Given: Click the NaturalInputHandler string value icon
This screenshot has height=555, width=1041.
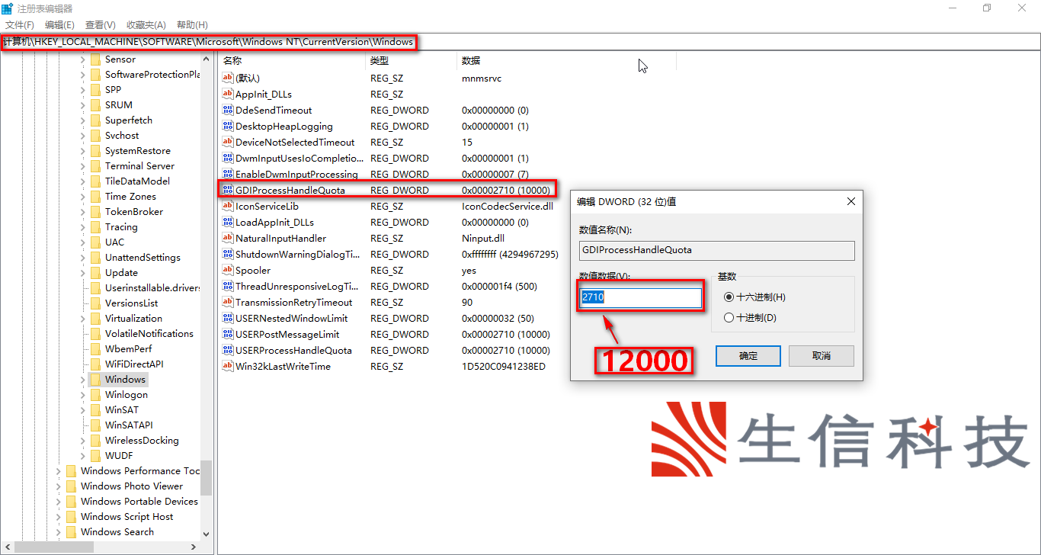Looking at the screenshot, I should (x=227, y=238).
